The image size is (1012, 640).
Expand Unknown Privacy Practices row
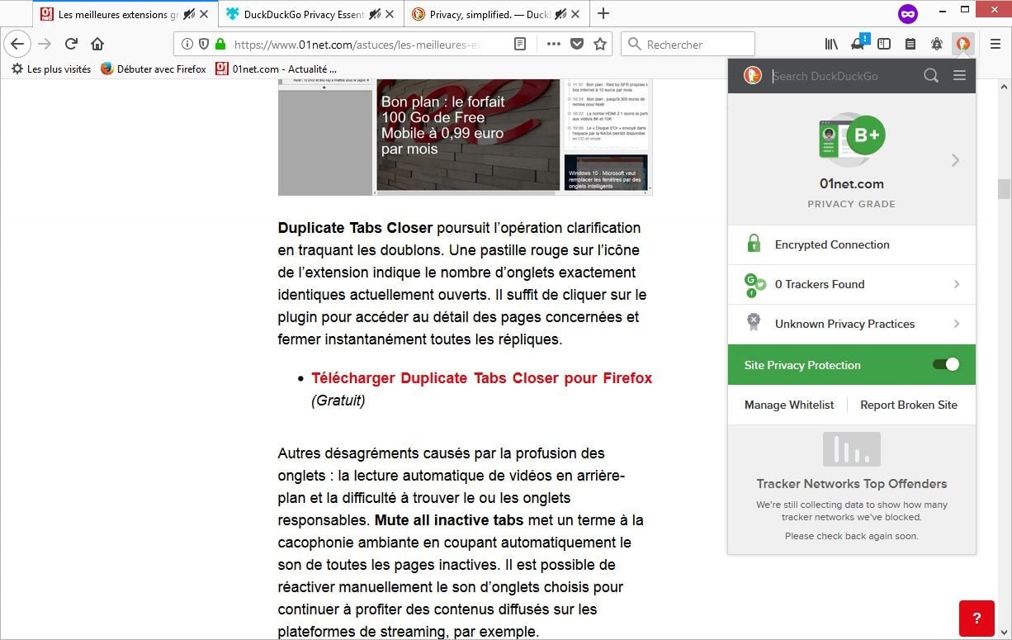point(852,324)
